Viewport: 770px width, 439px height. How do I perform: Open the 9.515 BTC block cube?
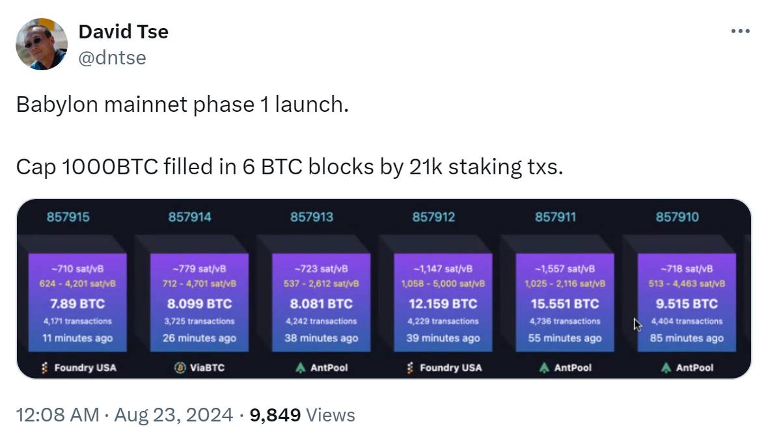point(686,302)
